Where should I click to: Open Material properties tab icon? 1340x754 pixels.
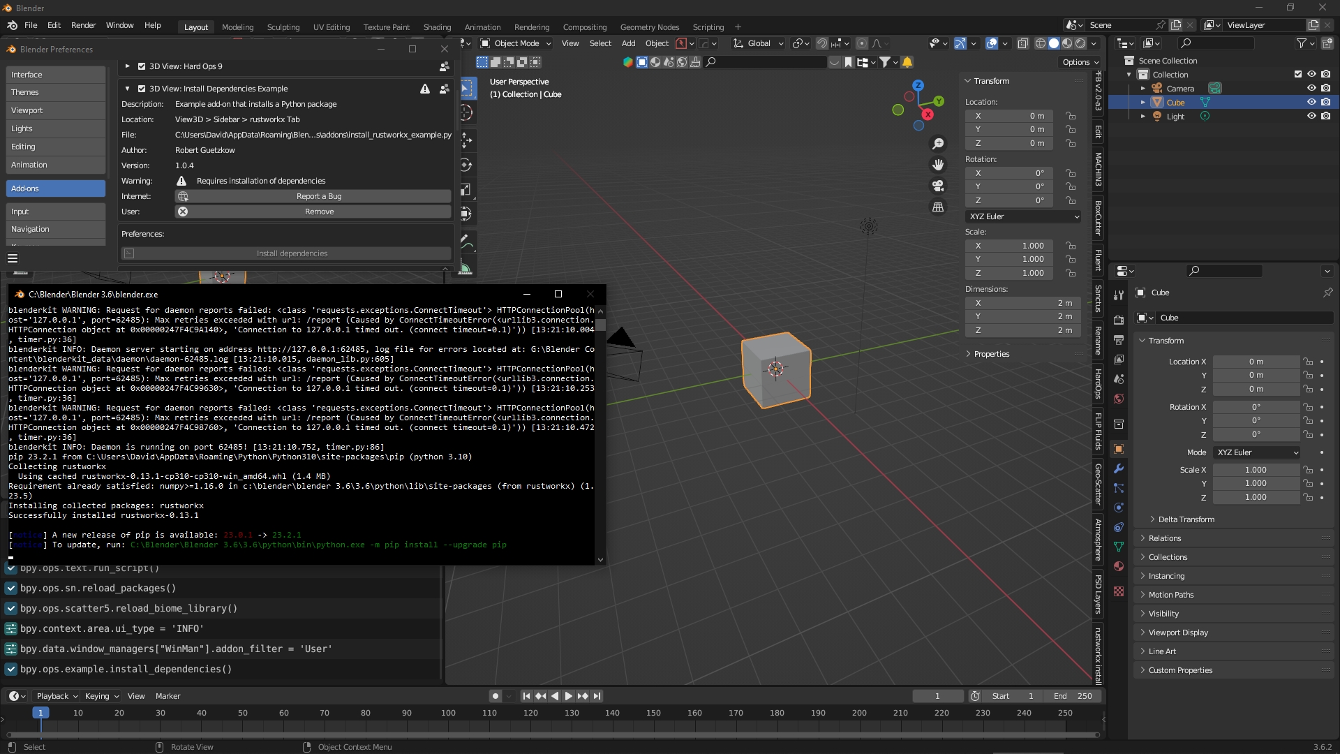(1119, 566)
